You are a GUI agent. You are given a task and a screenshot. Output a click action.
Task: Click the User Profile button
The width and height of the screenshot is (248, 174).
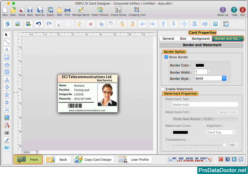(135, 159)
